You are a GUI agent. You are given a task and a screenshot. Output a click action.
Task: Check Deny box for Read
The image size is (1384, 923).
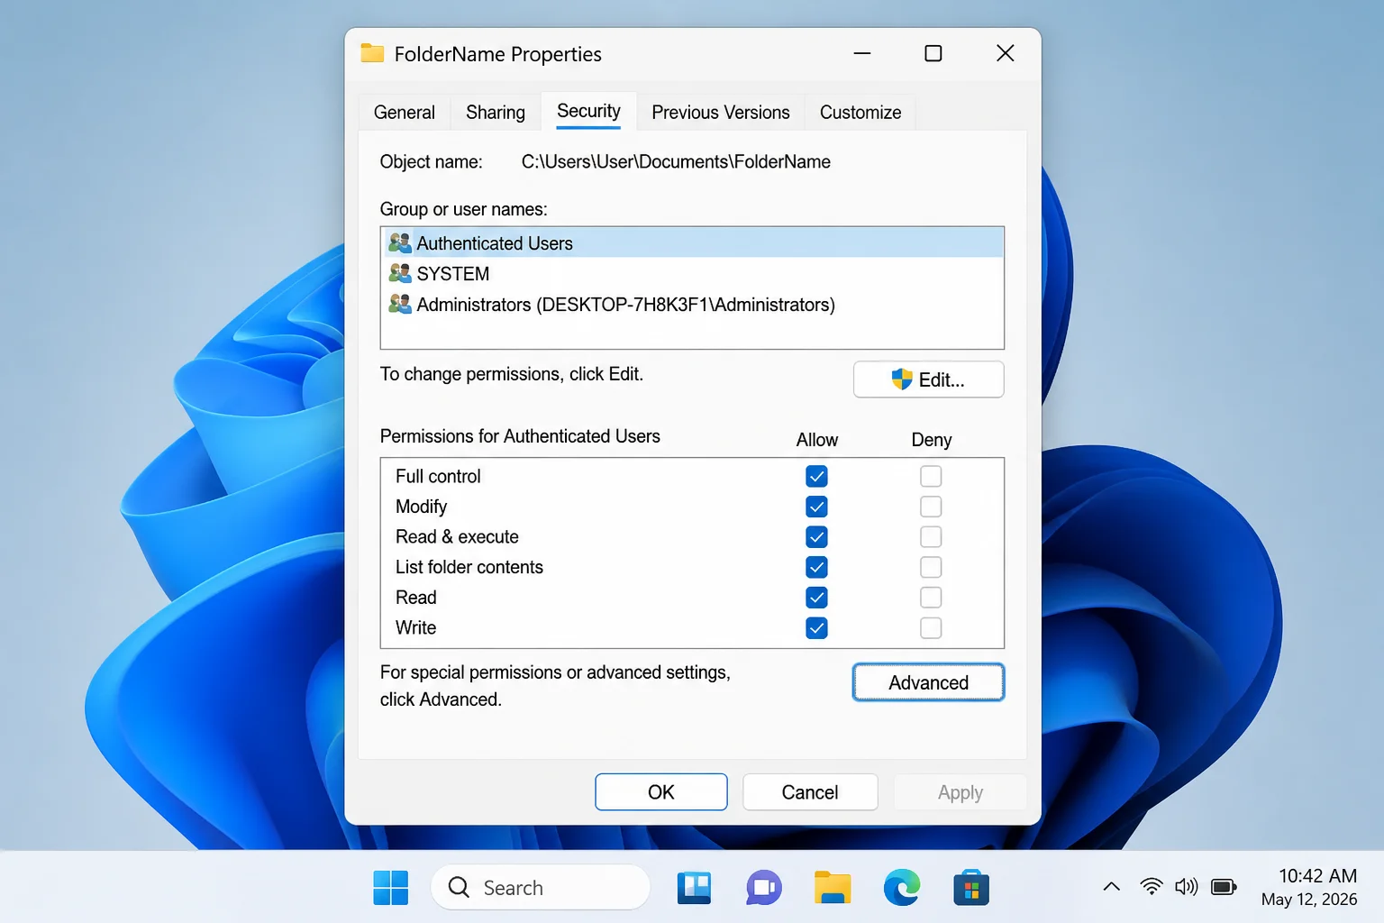pyautogui.click(x=931, y=598)
